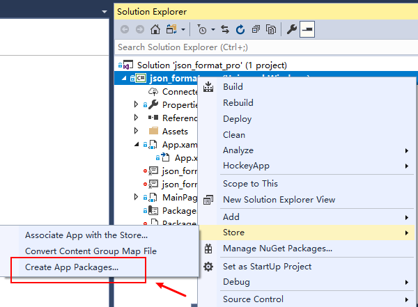Click the NuGet package icon in menu
Screen dimensions: 418x307
click(208, 249)
